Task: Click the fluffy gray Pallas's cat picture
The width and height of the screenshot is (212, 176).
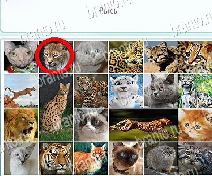Action: pos(161,158)
